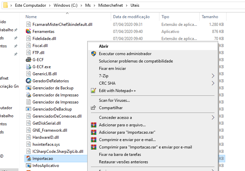245x171 pixels.
Task: Click the Gerenciador de Impressao text document icon
Action: click(29, 102)
